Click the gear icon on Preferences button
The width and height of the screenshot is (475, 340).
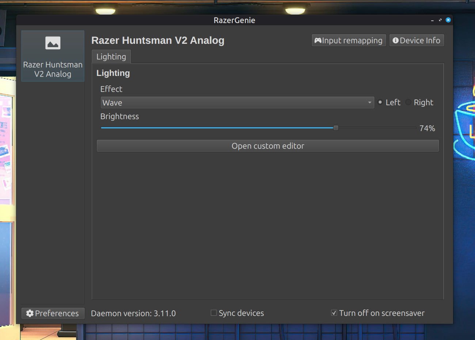[x=29, y=313]
